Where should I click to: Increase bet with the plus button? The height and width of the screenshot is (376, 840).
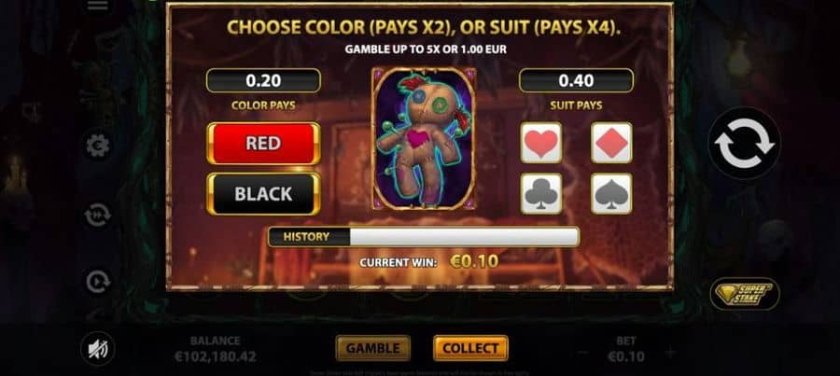point(670,353)
